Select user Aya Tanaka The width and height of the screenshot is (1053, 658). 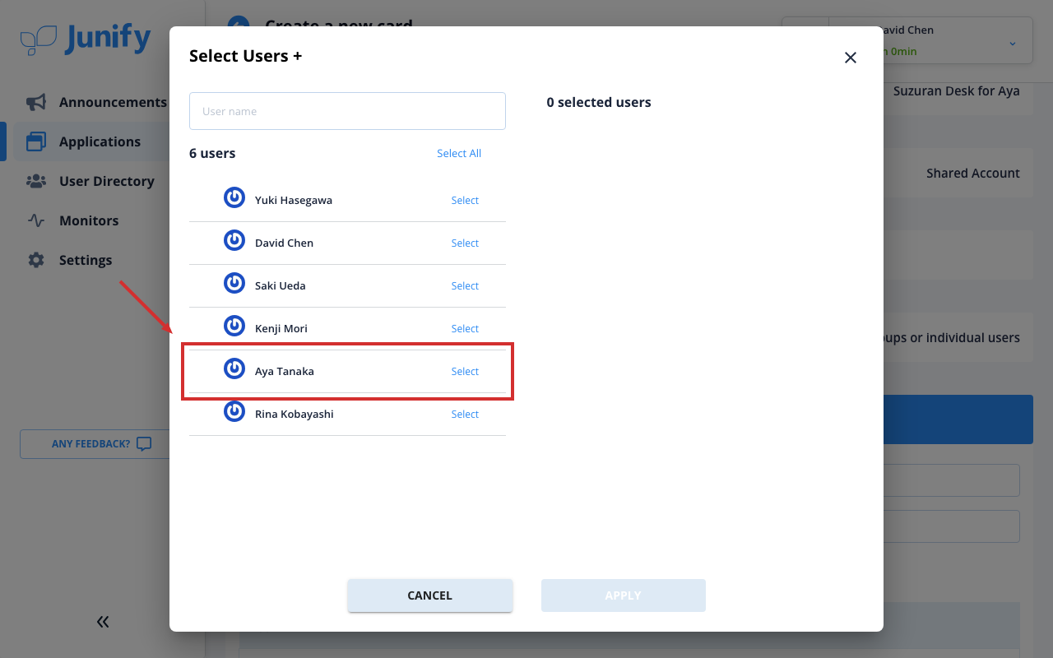tap(465, 372)
